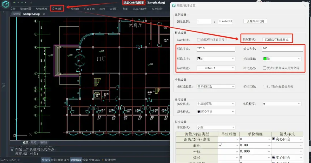Click the tab list handle beside 起始页
This screenshot has width=311, height=163.
pos(3,12)
